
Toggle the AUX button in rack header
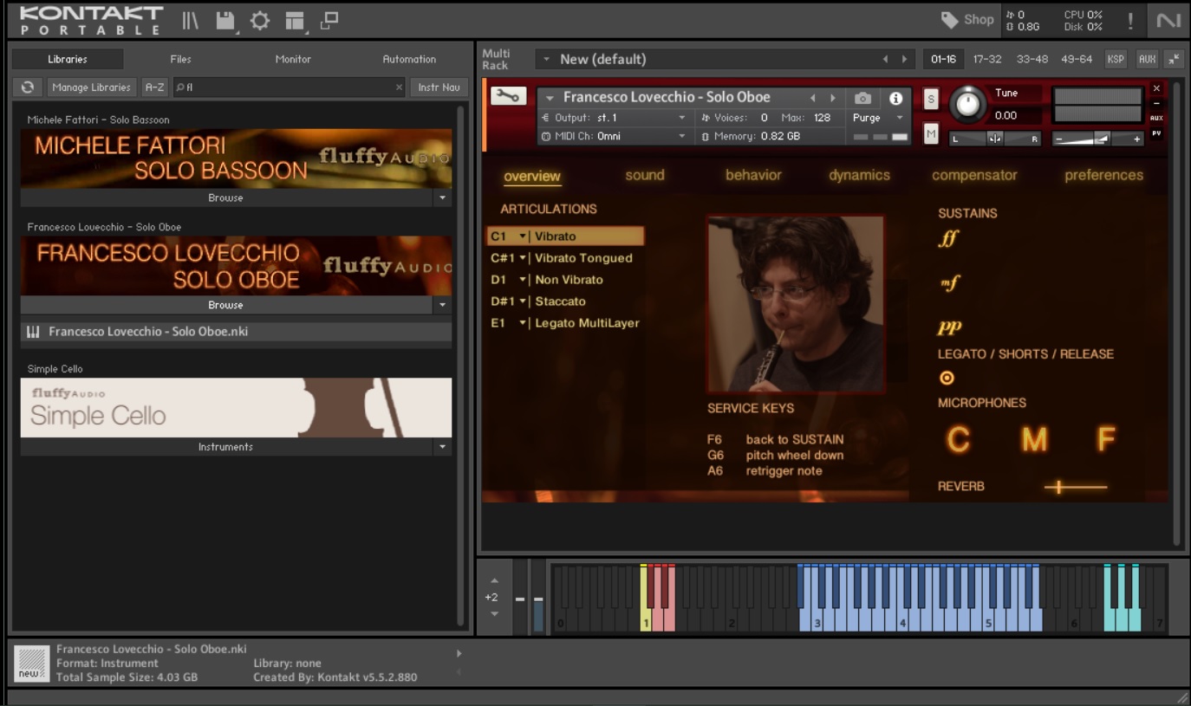(1148, 59)
